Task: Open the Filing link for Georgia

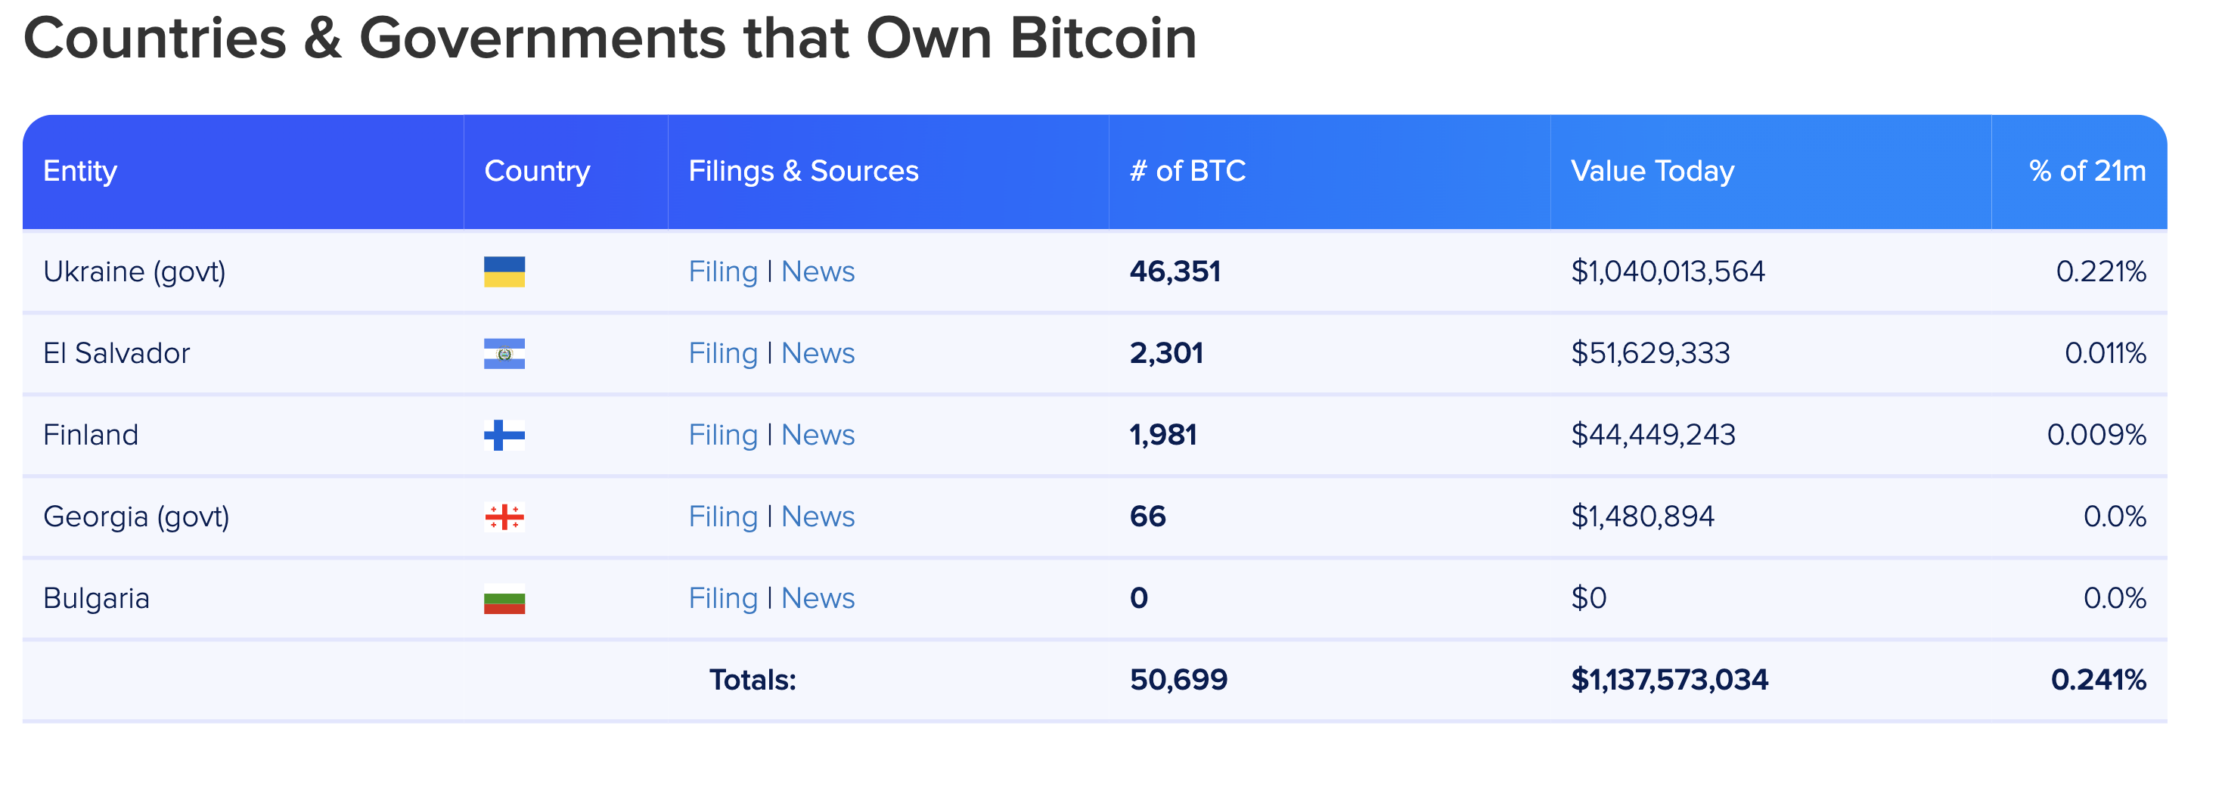Action: 723,516
